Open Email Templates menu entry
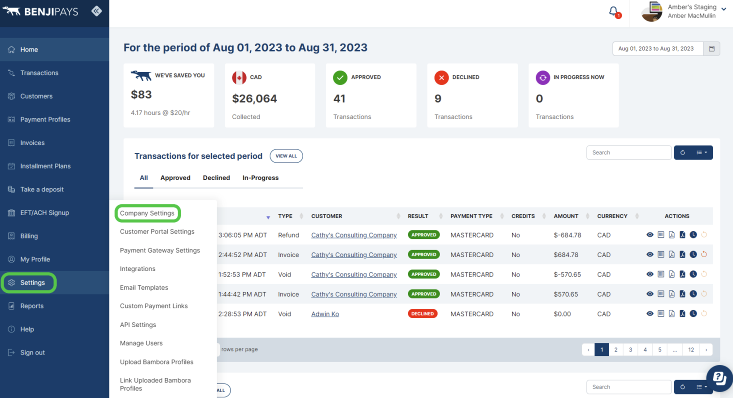The image size is (733, 398). [x=144, y=287]
